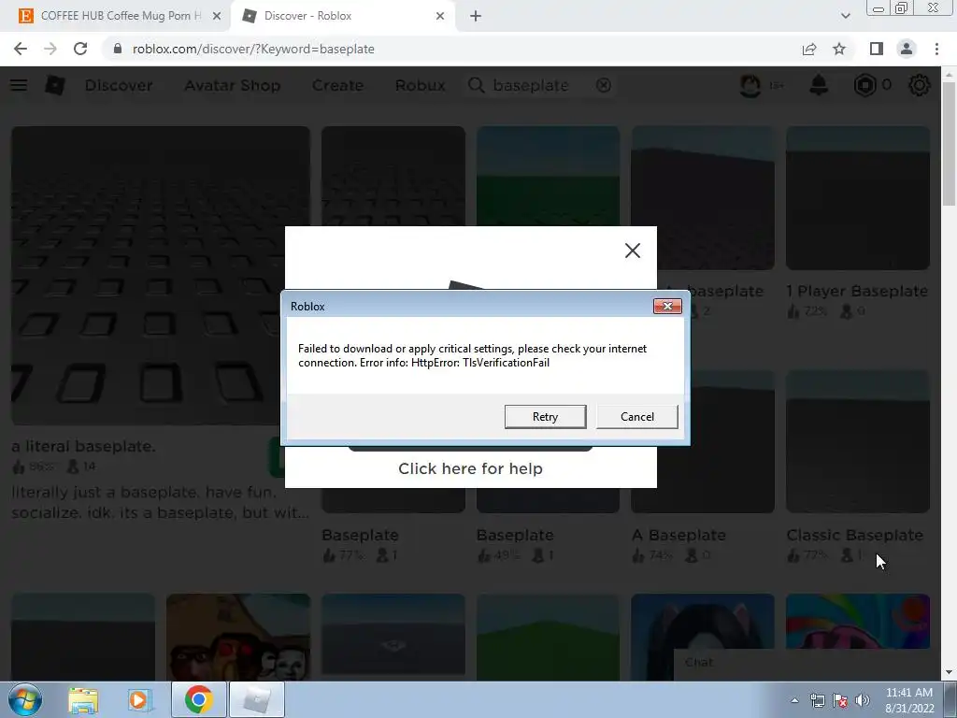Show hidden system tray icons
957x718 pixels.
coord(794,700)
